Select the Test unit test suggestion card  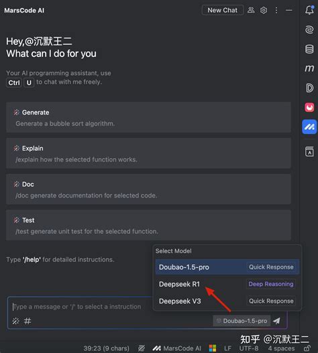148,225
